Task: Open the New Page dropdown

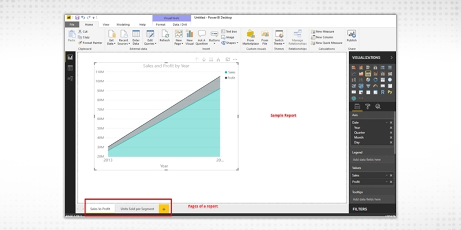Action: 179,37
